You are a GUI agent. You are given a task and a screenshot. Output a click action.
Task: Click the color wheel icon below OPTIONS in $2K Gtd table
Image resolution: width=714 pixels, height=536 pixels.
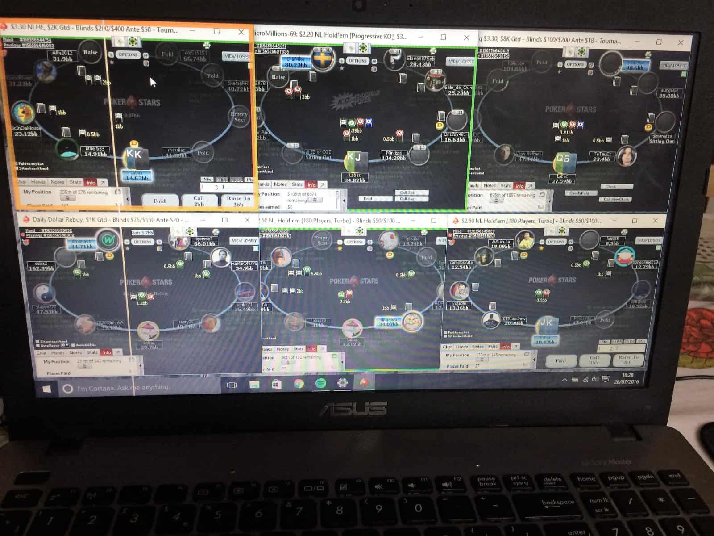point(146,63)
